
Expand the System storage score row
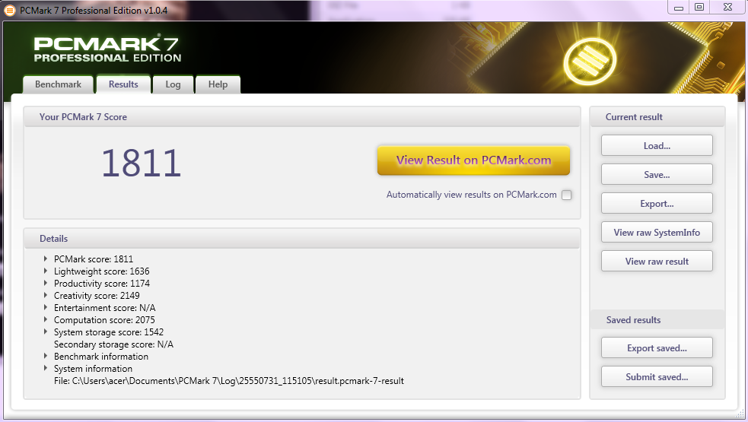tap(46, 332)
